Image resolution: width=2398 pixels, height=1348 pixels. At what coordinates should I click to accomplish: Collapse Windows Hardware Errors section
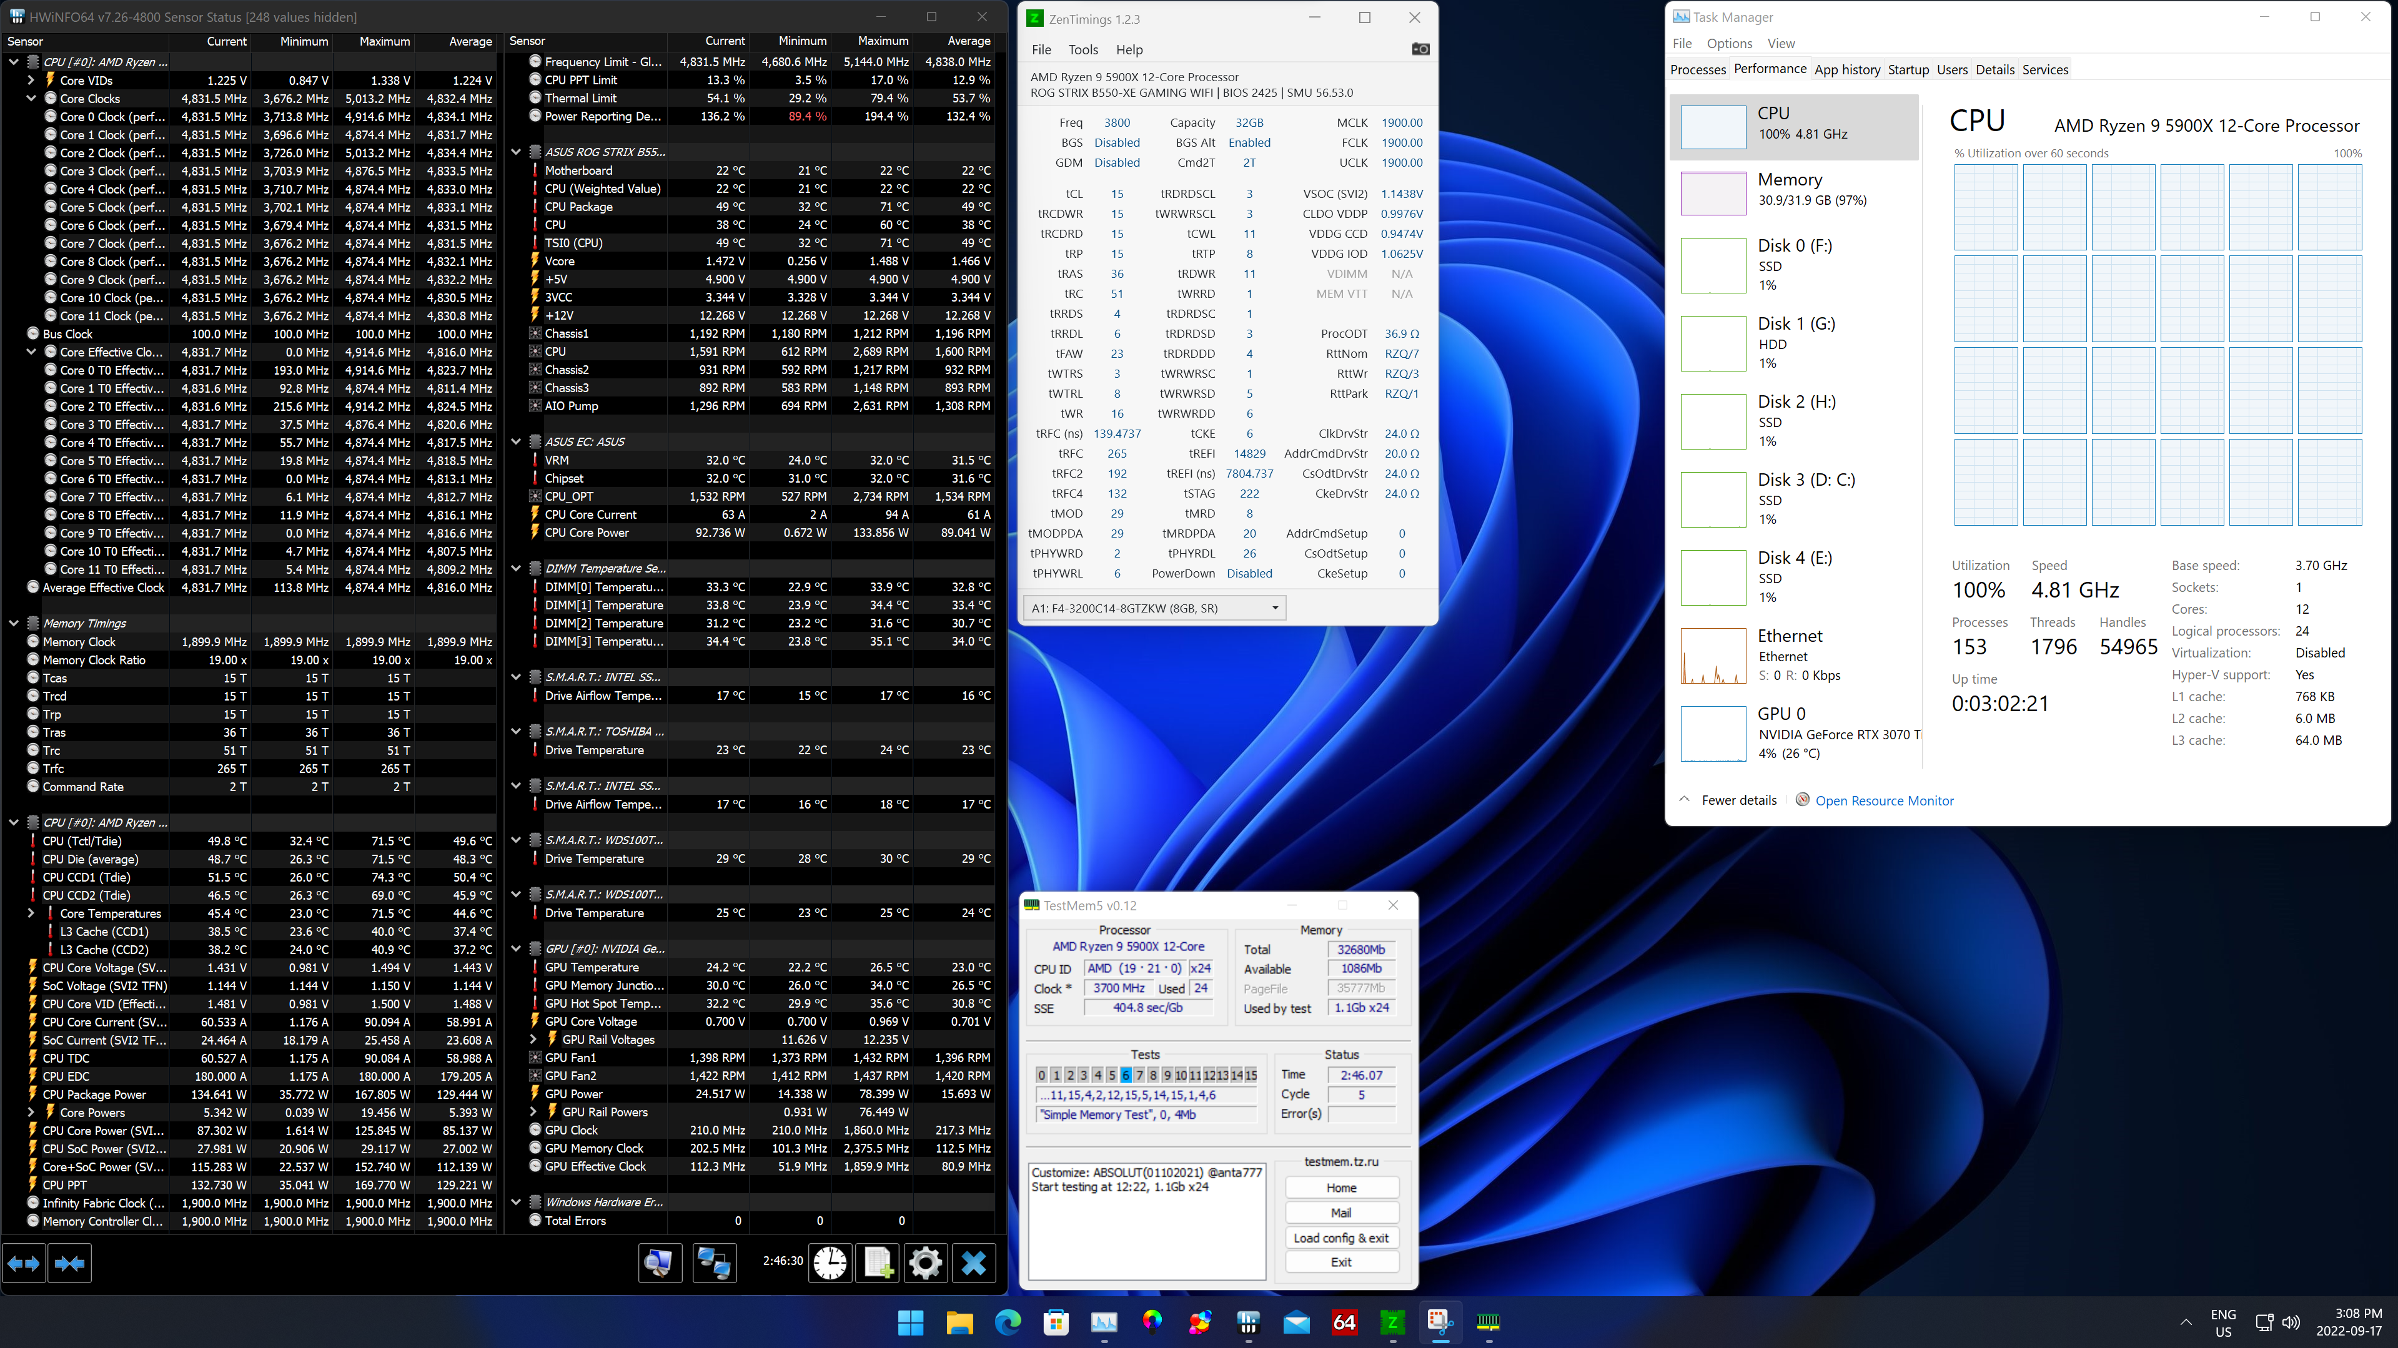[x=517, y=1202]
